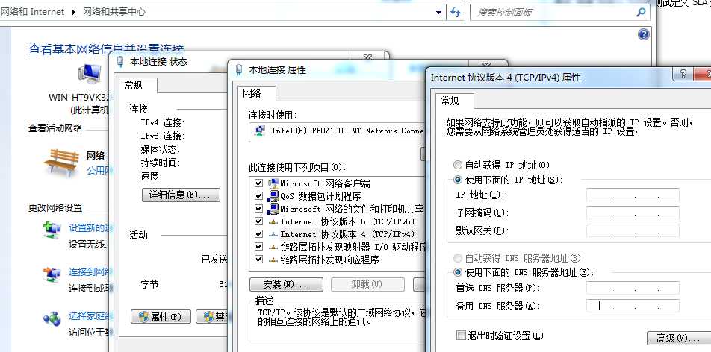Open the 连接到网络 link
711x352 pixels.
click(88, 271)
